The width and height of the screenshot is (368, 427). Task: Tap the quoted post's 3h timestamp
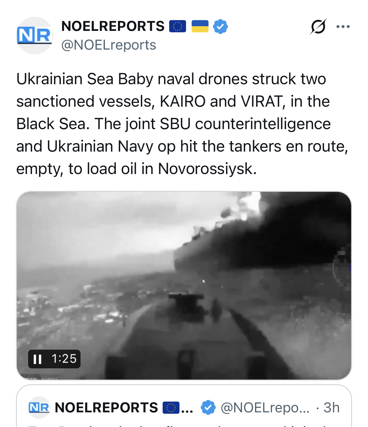(331, 408)
